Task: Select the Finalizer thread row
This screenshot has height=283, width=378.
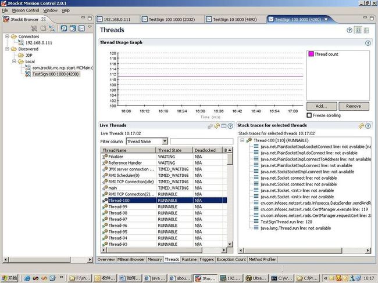Action: coord(164,157)
